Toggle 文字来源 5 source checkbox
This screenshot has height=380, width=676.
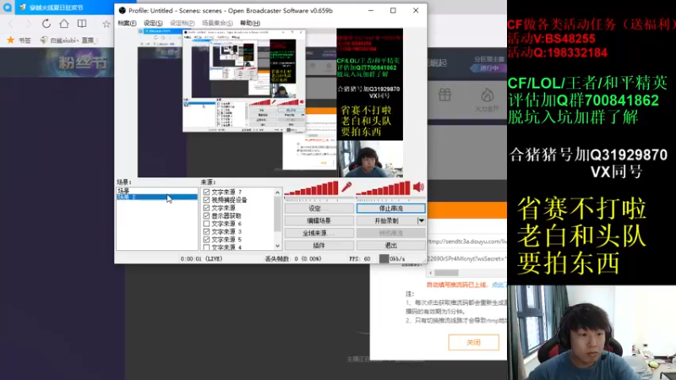(x=206, y=239)
